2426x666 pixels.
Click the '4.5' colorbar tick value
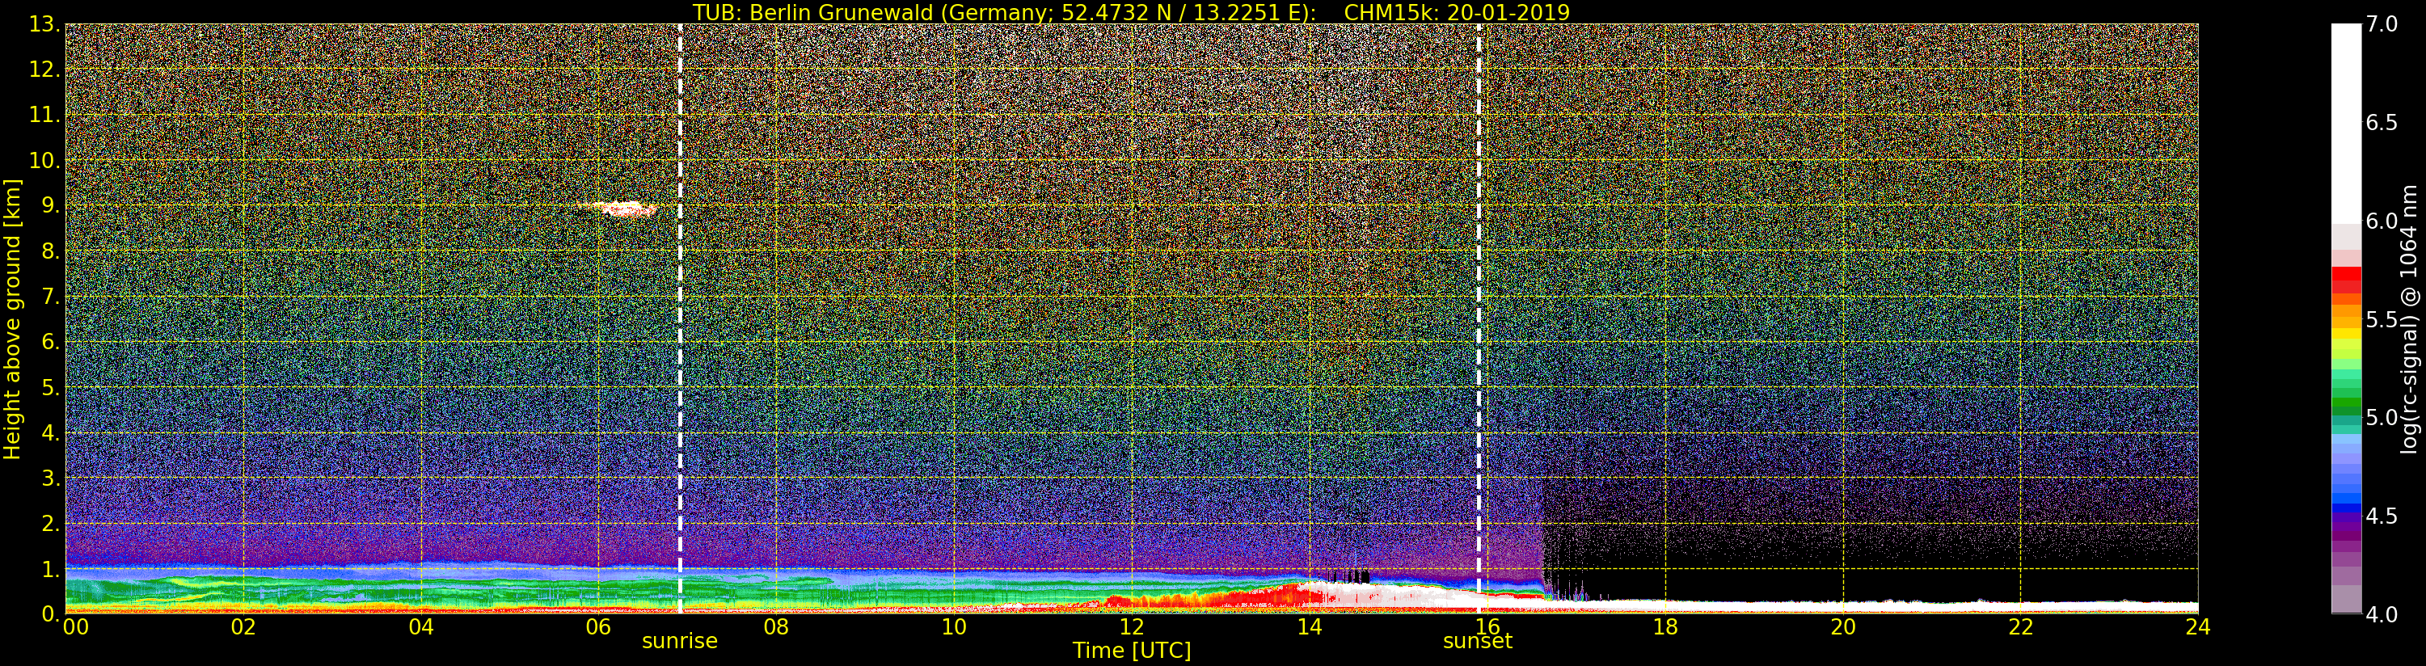(2382, 516)
